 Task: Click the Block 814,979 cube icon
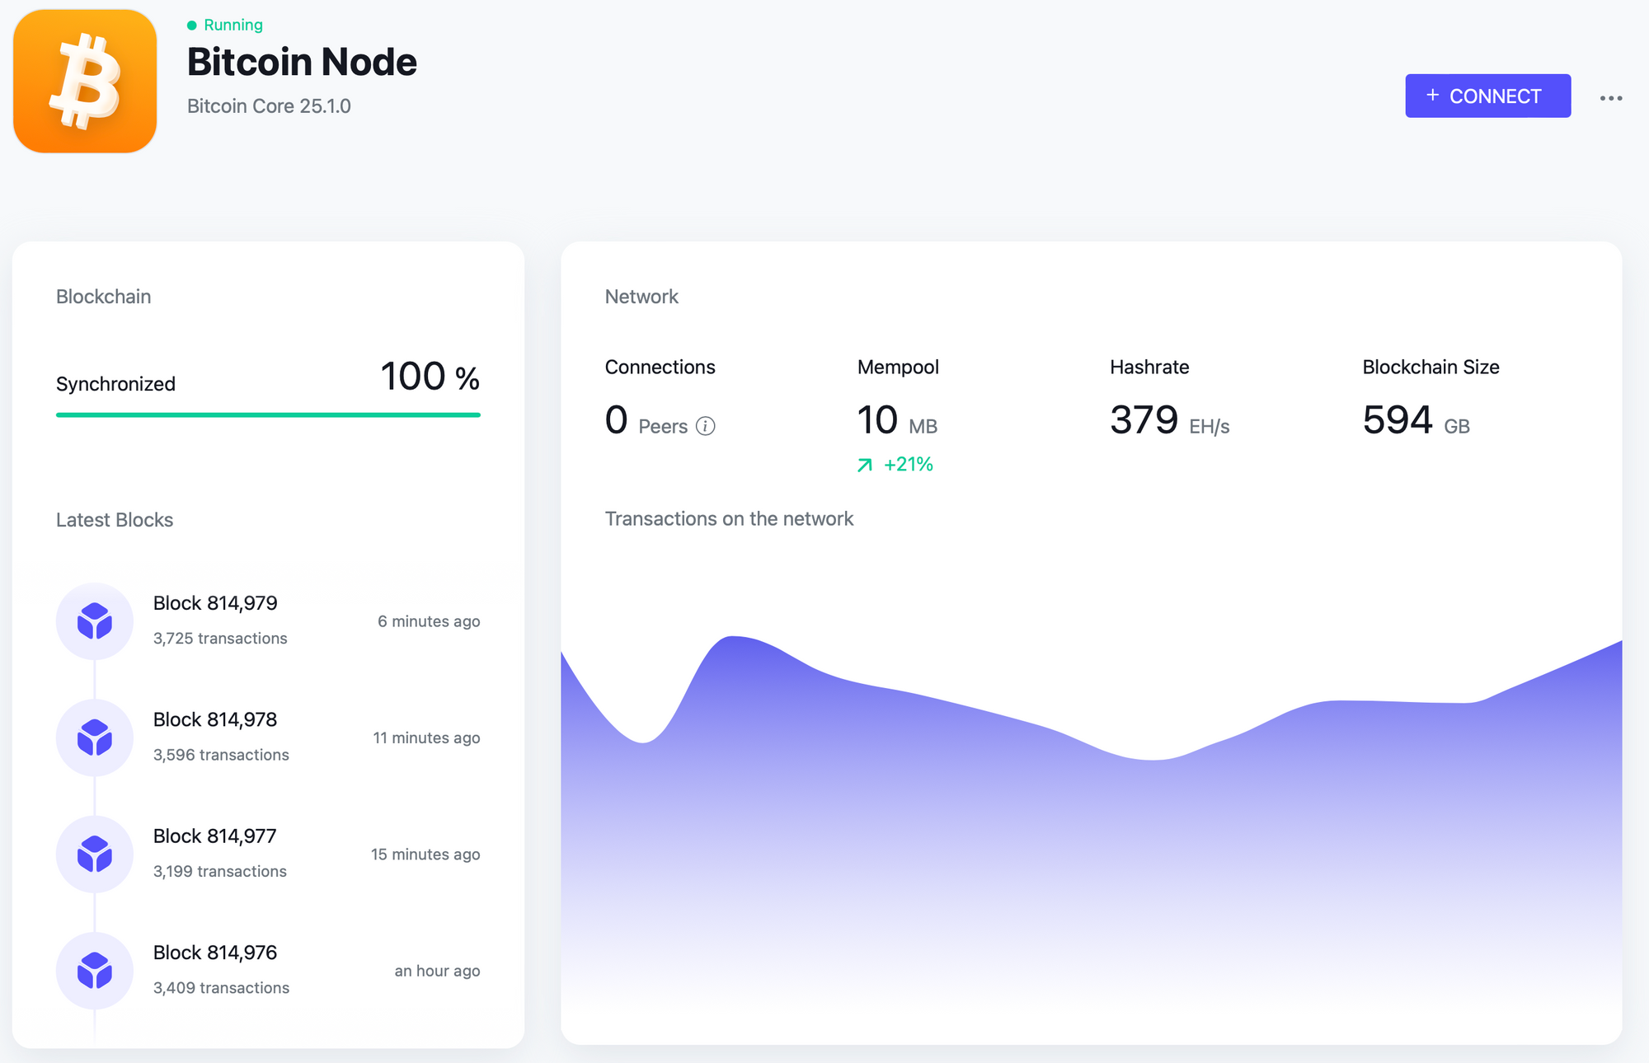pos(95,621)
